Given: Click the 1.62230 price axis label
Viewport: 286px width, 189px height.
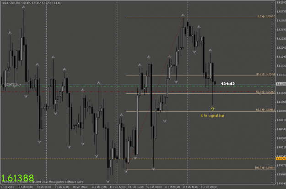Looking at the screenshot, I should pyautogui.click(x=281, y=39).
